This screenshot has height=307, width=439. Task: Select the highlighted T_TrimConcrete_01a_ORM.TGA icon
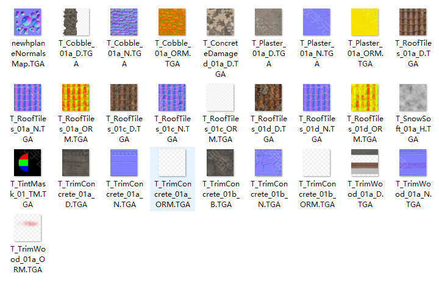172,163
